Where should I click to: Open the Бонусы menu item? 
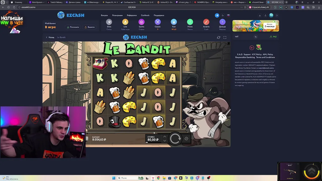[104, 15]
